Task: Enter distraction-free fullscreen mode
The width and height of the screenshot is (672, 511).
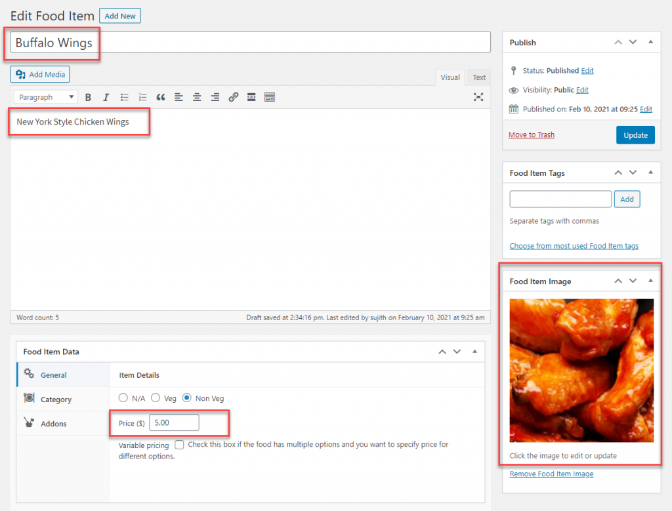Action: coord(478,97)
